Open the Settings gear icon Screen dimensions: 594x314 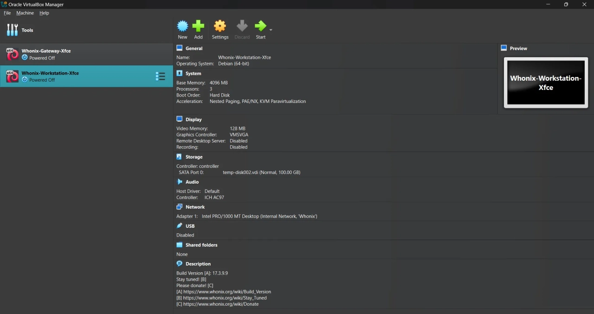220,26
